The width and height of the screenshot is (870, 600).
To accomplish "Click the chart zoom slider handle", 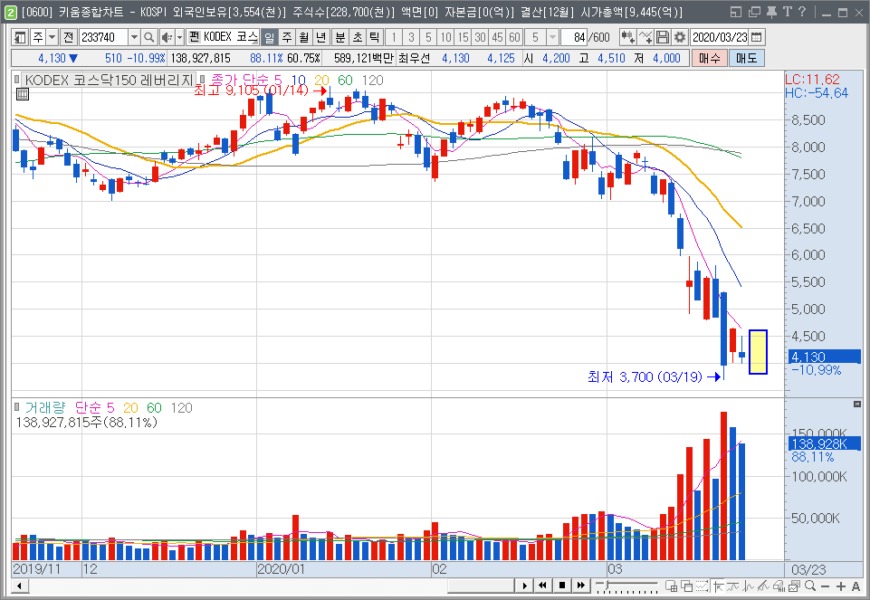I will point(607,586).
